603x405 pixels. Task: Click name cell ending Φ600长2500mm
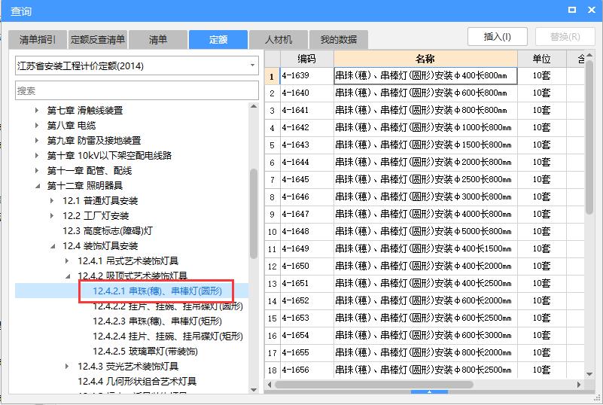[425, 318]
